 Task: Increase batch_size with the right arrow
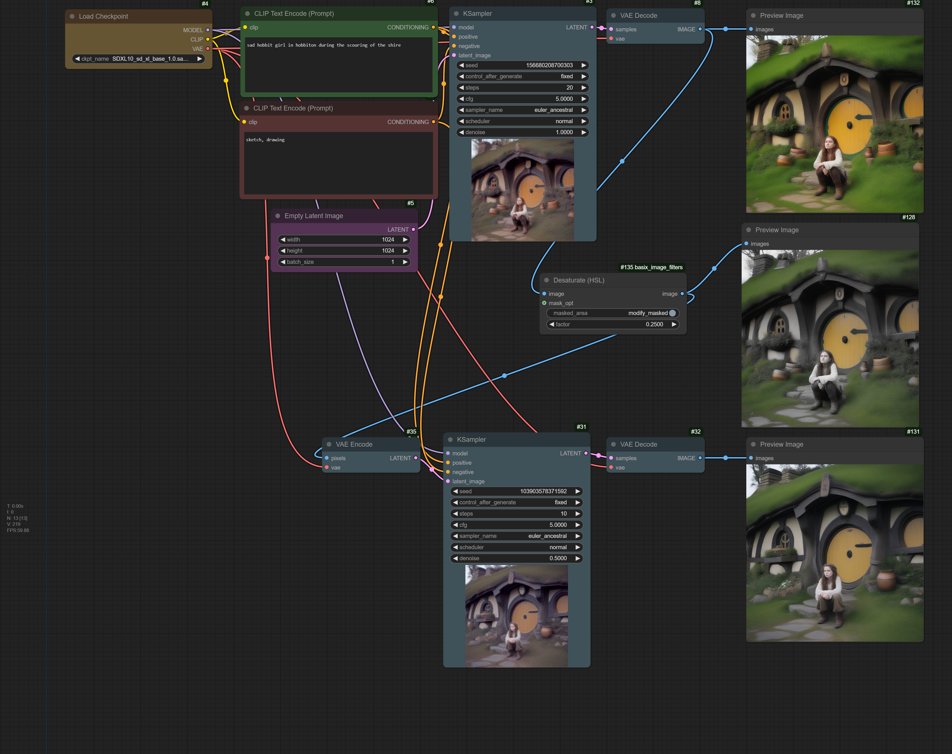(x=405, y=262)
